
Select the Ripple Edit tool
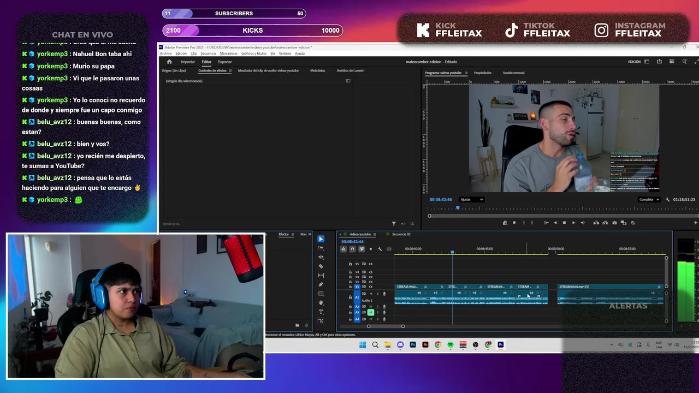[x=321, y=257]
